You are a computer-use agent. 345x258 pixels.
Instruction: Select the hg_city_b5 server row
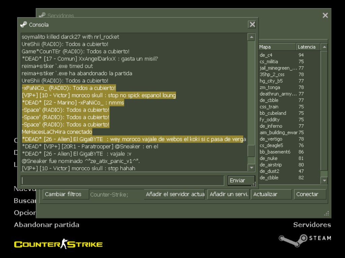coord(289,81)
